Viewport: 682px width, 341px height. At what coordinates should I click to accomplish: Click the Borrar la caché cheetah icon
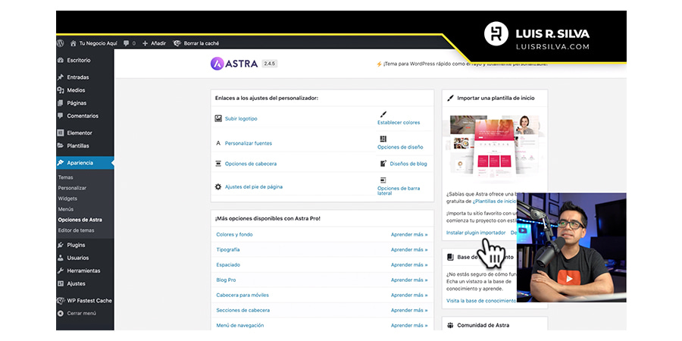click(177, 43)
